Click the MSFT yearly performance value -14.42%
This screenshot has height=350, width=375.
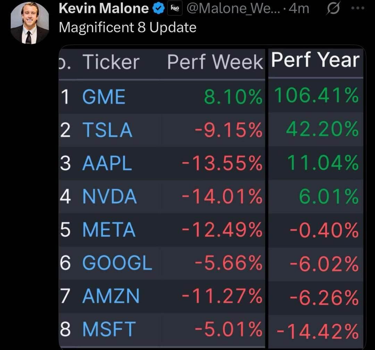(317, 331)
